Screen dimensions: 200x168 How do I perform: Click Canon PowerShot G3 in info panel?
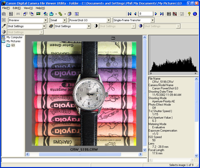(x=165, y=88)
